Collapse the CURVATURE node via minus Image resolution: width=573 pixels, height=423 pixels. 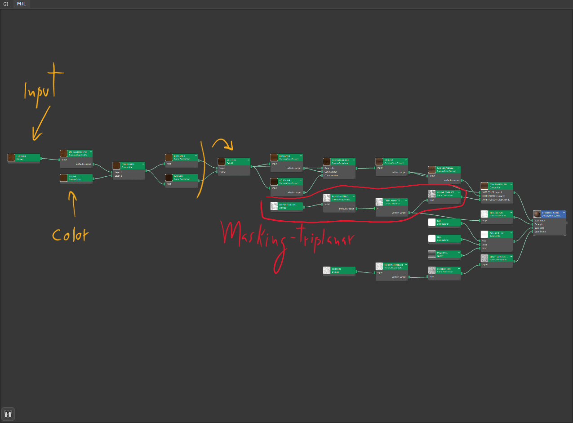pyautogui.click(x=353, y=160)
